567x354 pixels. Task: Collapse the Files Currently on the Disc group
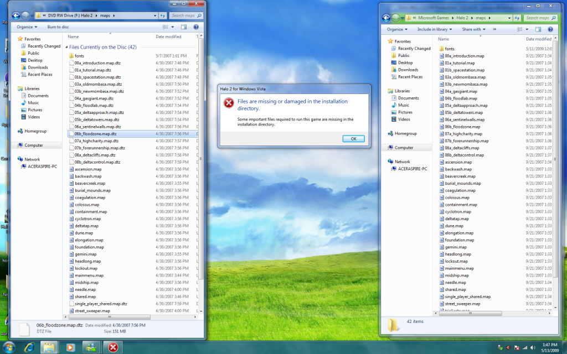click(66, 47)
